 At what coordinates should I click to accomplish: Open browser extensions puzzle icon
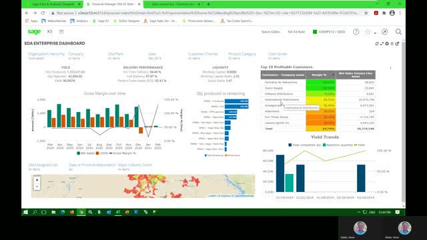(x=384, y=13)
